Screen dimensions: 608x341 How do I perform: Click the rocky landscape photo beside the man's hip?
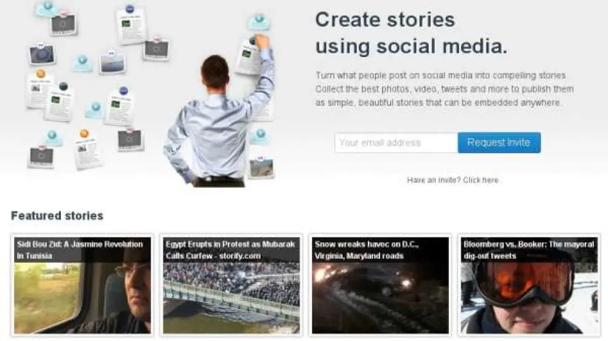pyautogui.click(x=262, y=167)
